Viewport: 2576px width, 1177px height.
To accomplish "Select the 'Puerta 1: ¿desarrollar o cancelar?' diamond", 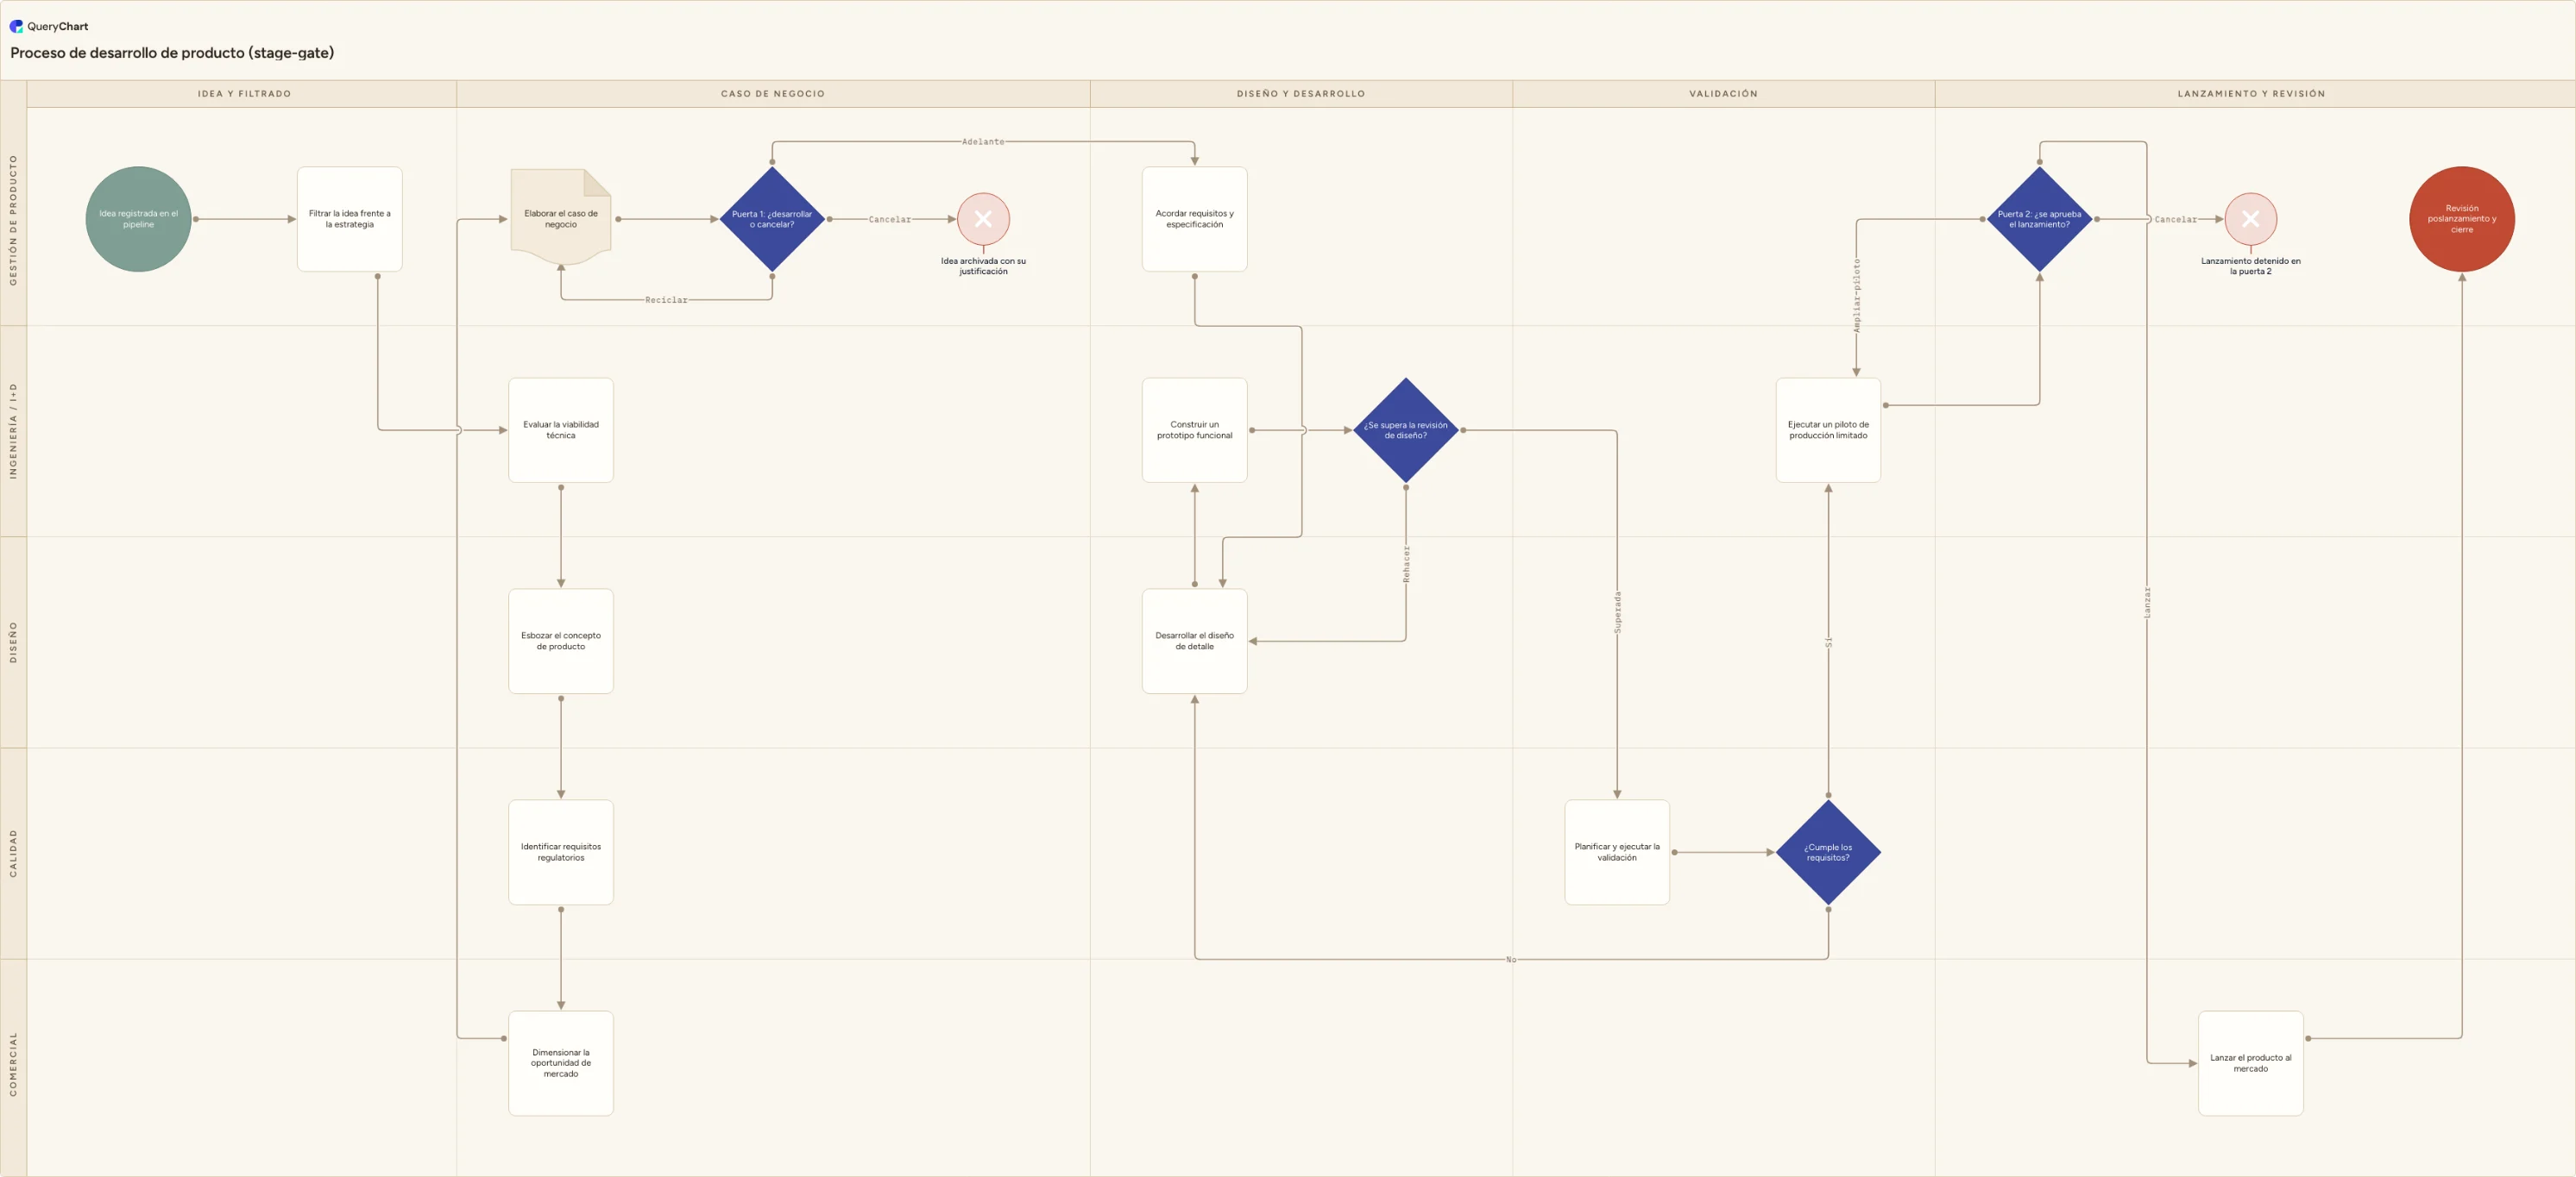I will click(x=772, y=219).
